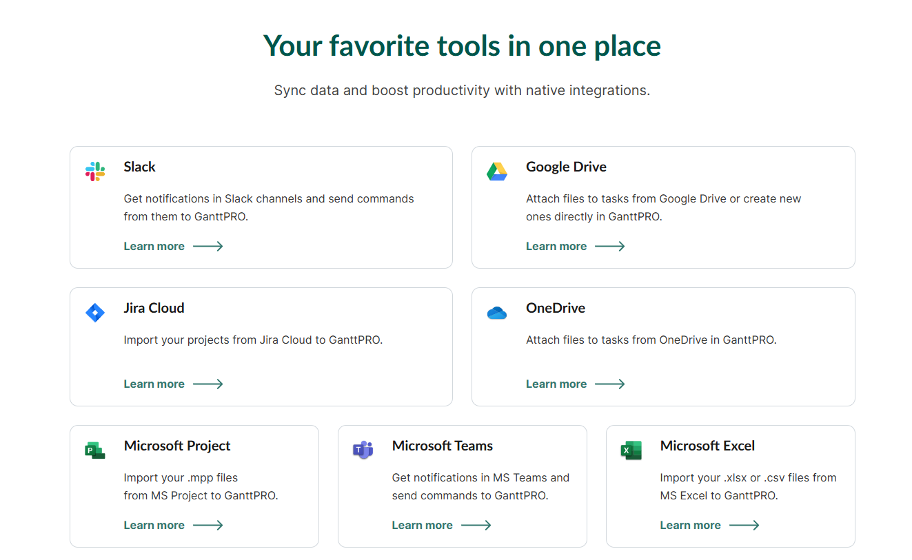The width and height of the screenshot is (912, 560).
Task: Click the 'Your favorite tools in one place' heading
Action: coord(462,46)
